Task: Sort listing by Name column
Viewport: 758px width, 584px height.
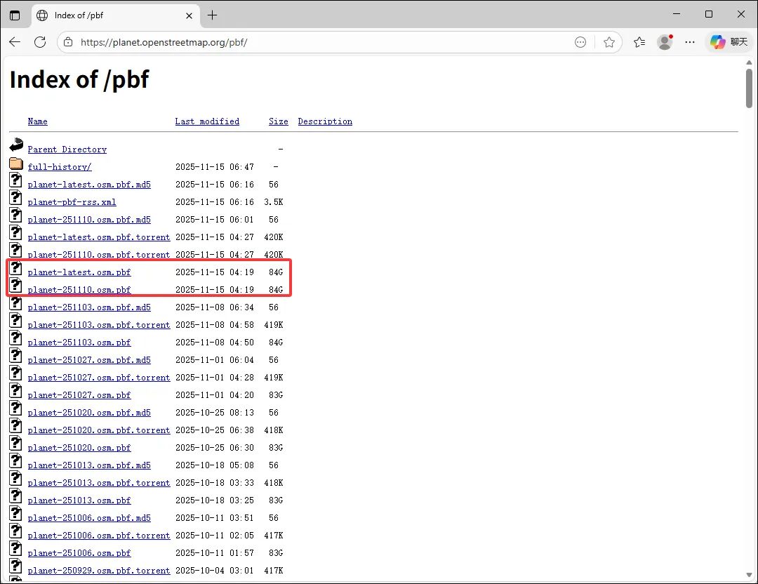Action: point(38,121)
